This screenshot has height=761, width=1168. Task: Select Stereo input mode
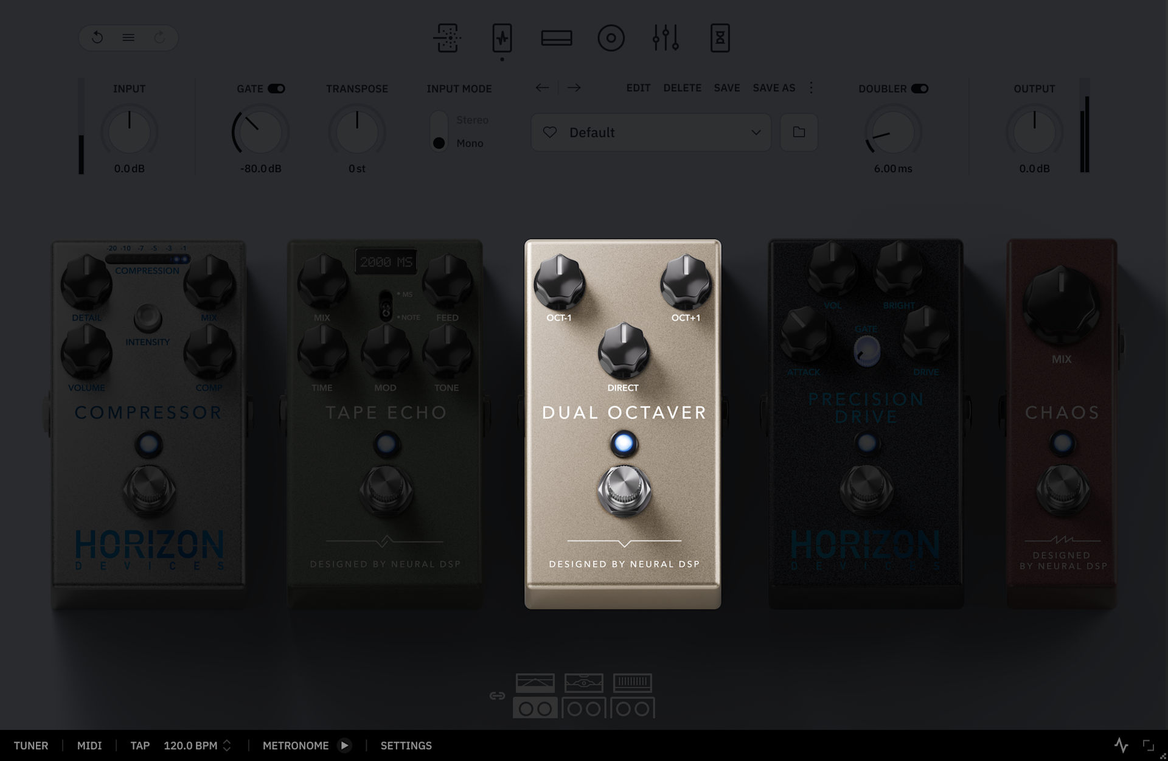[472, 120]
